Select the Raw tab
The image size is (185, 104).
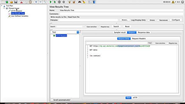[x=128, y=98]
